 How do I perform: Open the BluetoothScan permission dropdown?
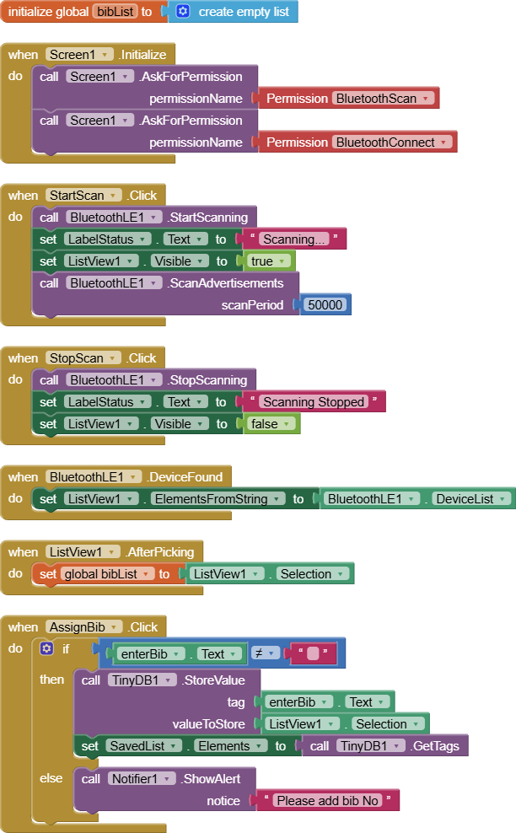click(384, 99)
